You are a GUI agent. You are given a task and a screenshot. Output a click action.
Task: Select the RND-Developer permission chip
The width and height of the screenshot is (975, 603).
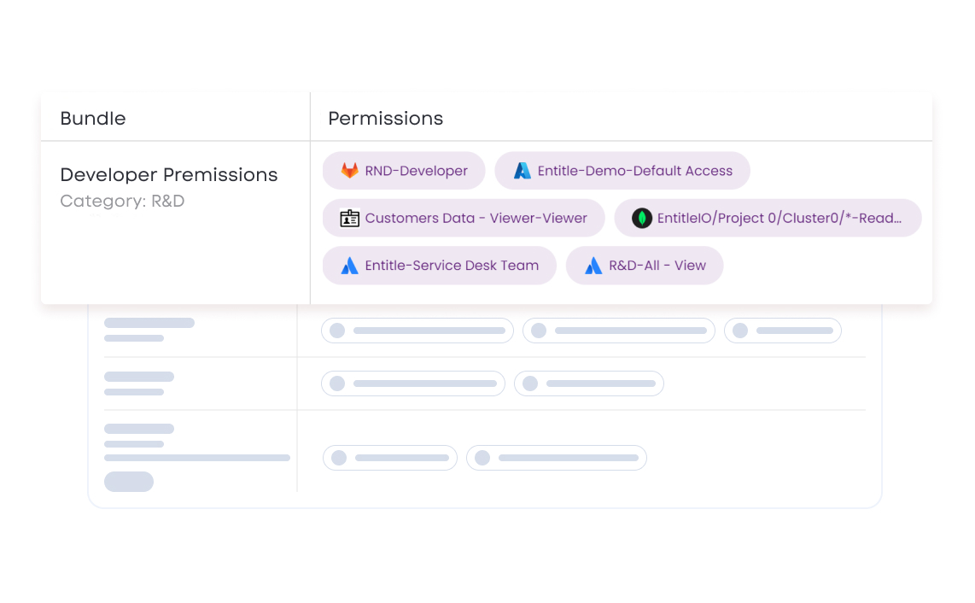pyautogui.click(x=404, y=171)
